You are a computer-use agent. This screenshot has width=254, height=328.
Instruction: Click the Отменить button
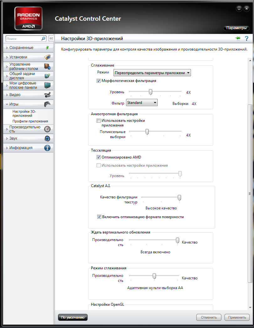click(209, 317)
